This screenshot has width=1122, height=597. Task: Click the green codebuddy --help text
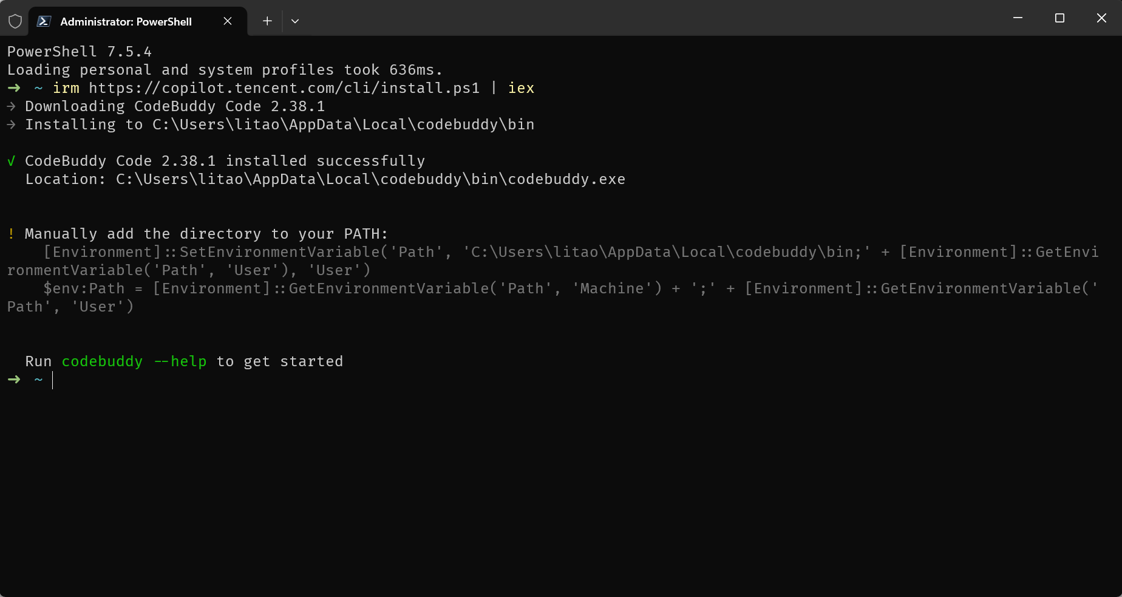(134, 361)
